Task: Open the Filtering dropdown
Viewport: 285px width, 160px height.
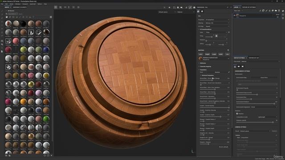Action: pyautogui.click(x=217, y=23)
